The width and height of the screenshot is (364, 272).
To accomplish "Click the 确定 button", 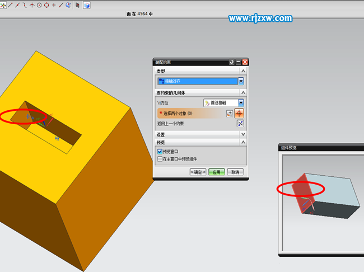I will point(198,172).
